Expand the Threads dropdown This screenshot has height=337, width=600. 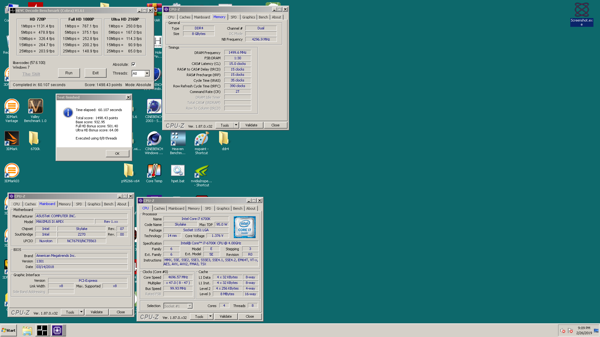[x=147, y=73]
